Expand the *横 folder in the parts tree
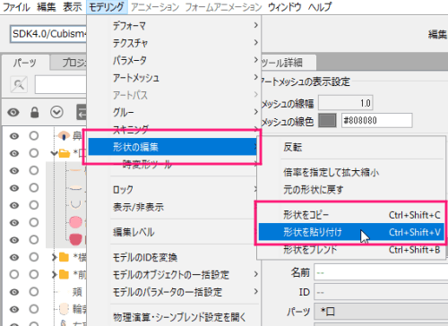The width and height of the screenshot is (448, 326). 54,257
